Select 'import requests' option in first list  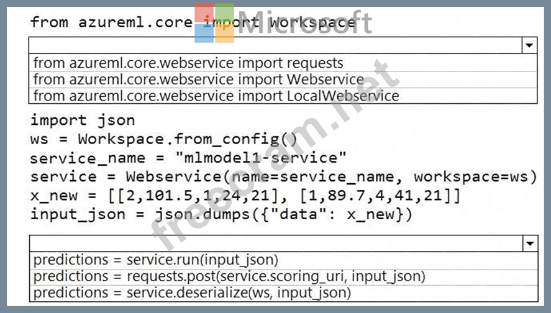pos(188,63)
